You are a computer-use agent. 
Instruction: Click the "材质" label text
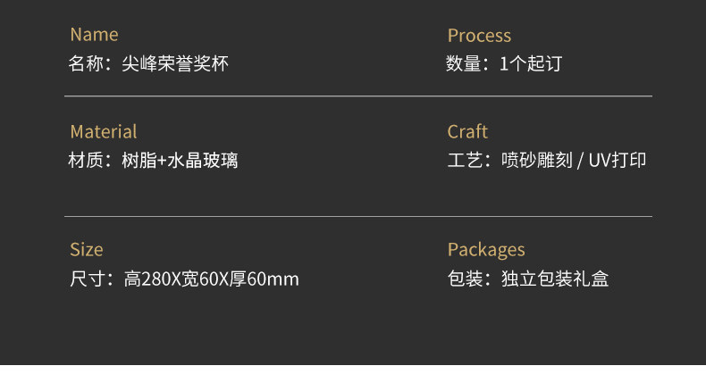(x=86, y=161)
